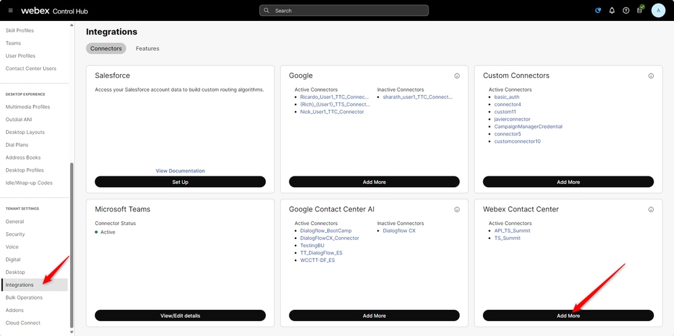Show info for the Custom Connectors card

tap(651, 76)
